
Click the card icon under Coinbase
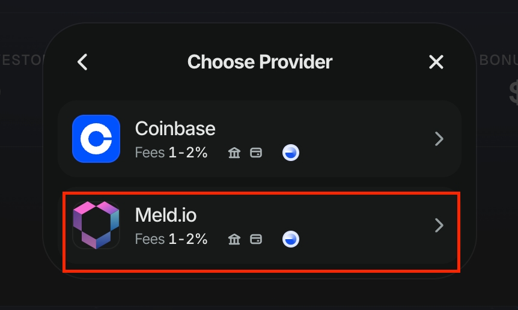tap(256, 153)
